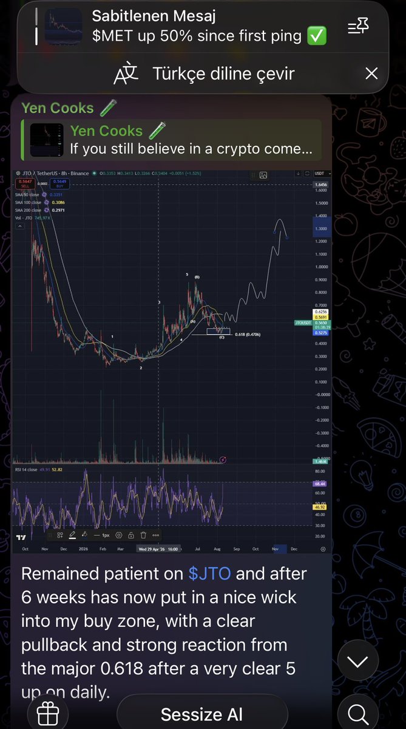Open the search magnifier icon
Screen dimensions: 406x729
point(359,713)
